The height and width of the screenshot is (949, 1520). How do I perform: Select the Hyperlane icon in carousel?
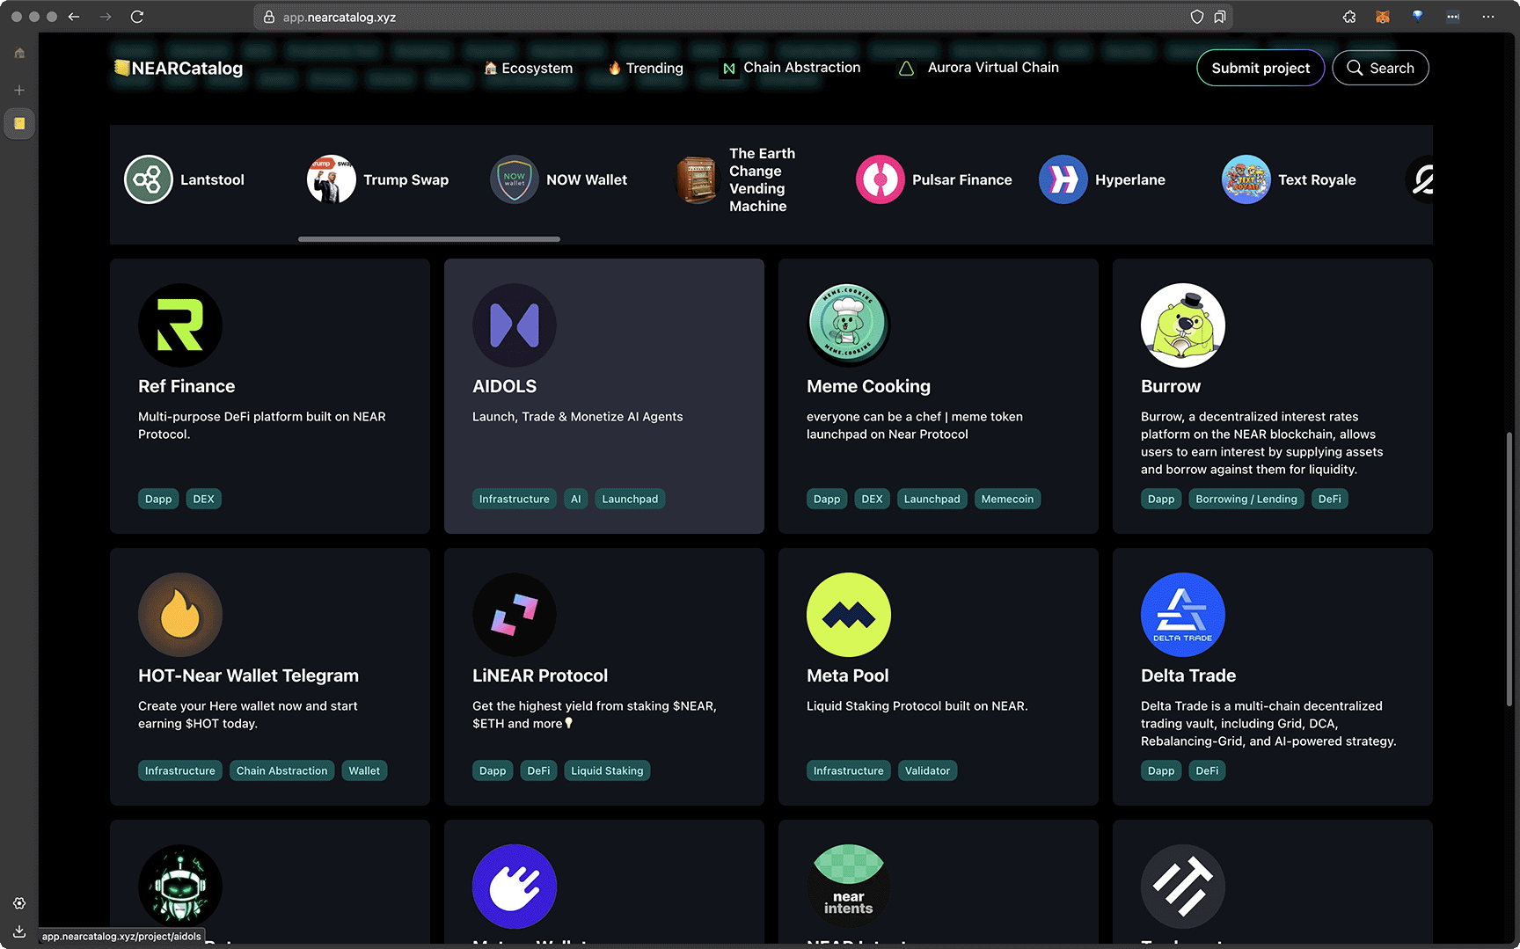(1063, 179)
